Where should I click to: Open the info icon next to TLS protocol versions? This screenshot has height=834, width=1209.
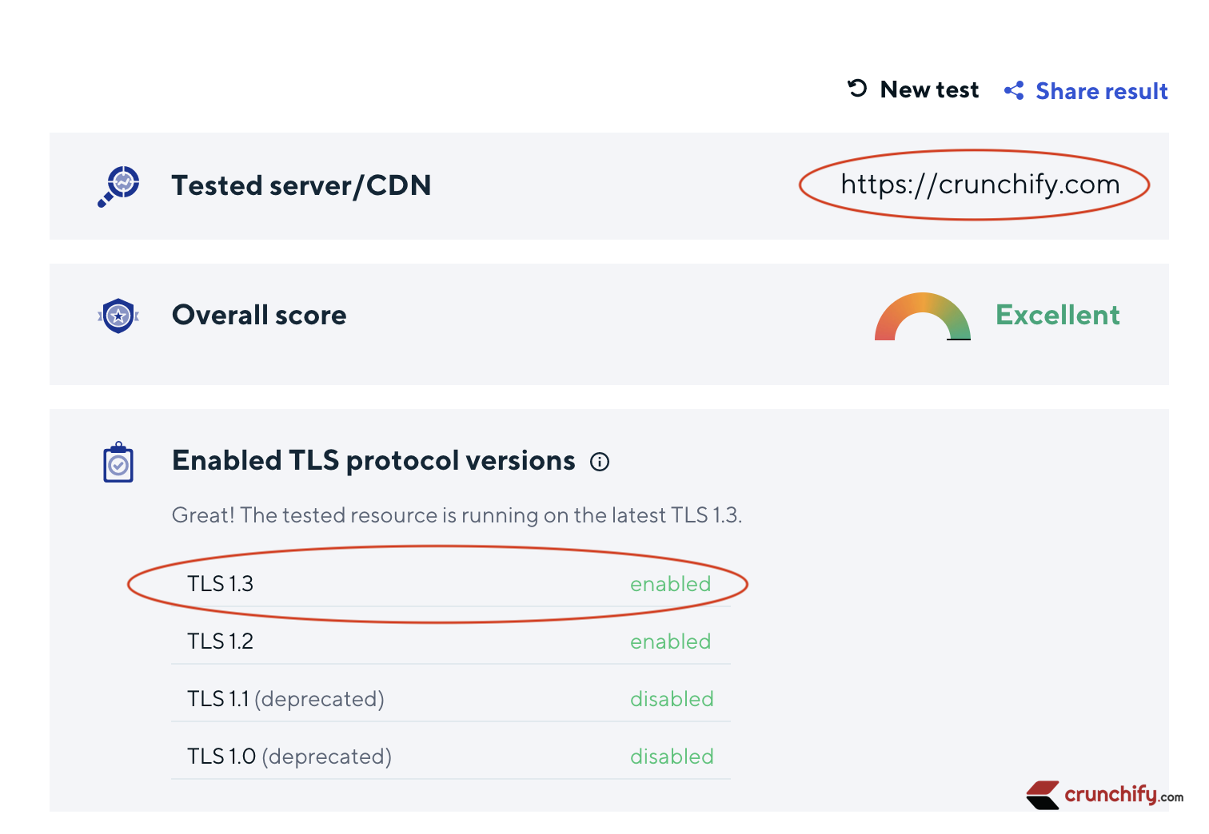point(600,462)
